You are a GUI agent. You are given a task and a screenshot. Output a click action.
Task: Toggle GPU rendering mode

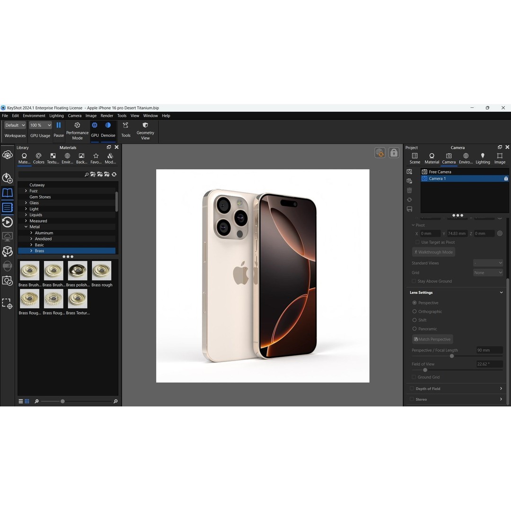95,129
